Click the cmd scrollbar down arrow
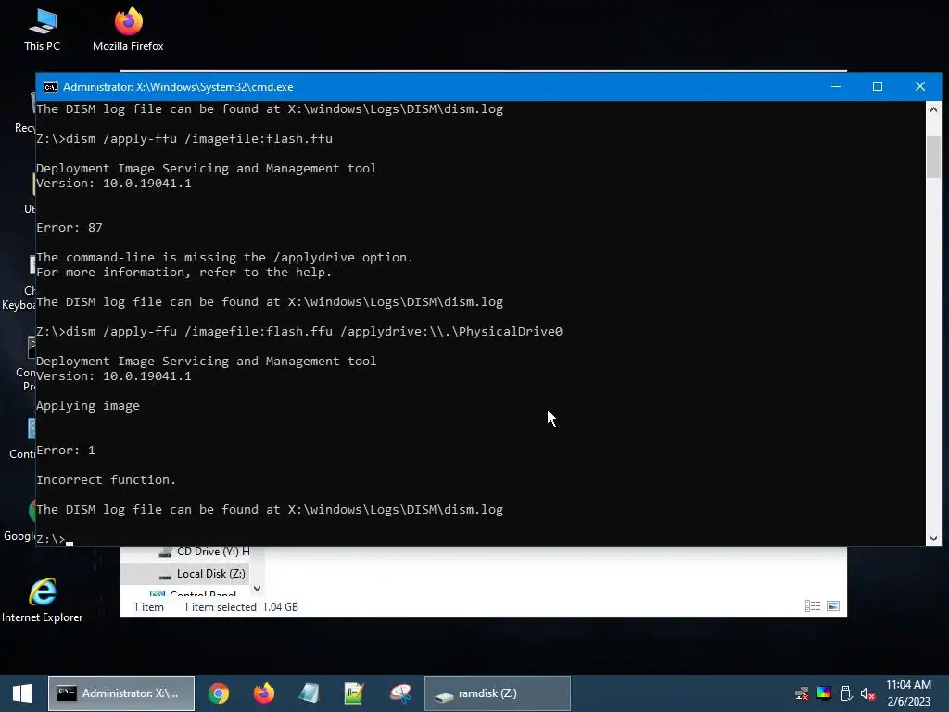The width and height of the screenshot is (949, 712). [x=933, y=539]
